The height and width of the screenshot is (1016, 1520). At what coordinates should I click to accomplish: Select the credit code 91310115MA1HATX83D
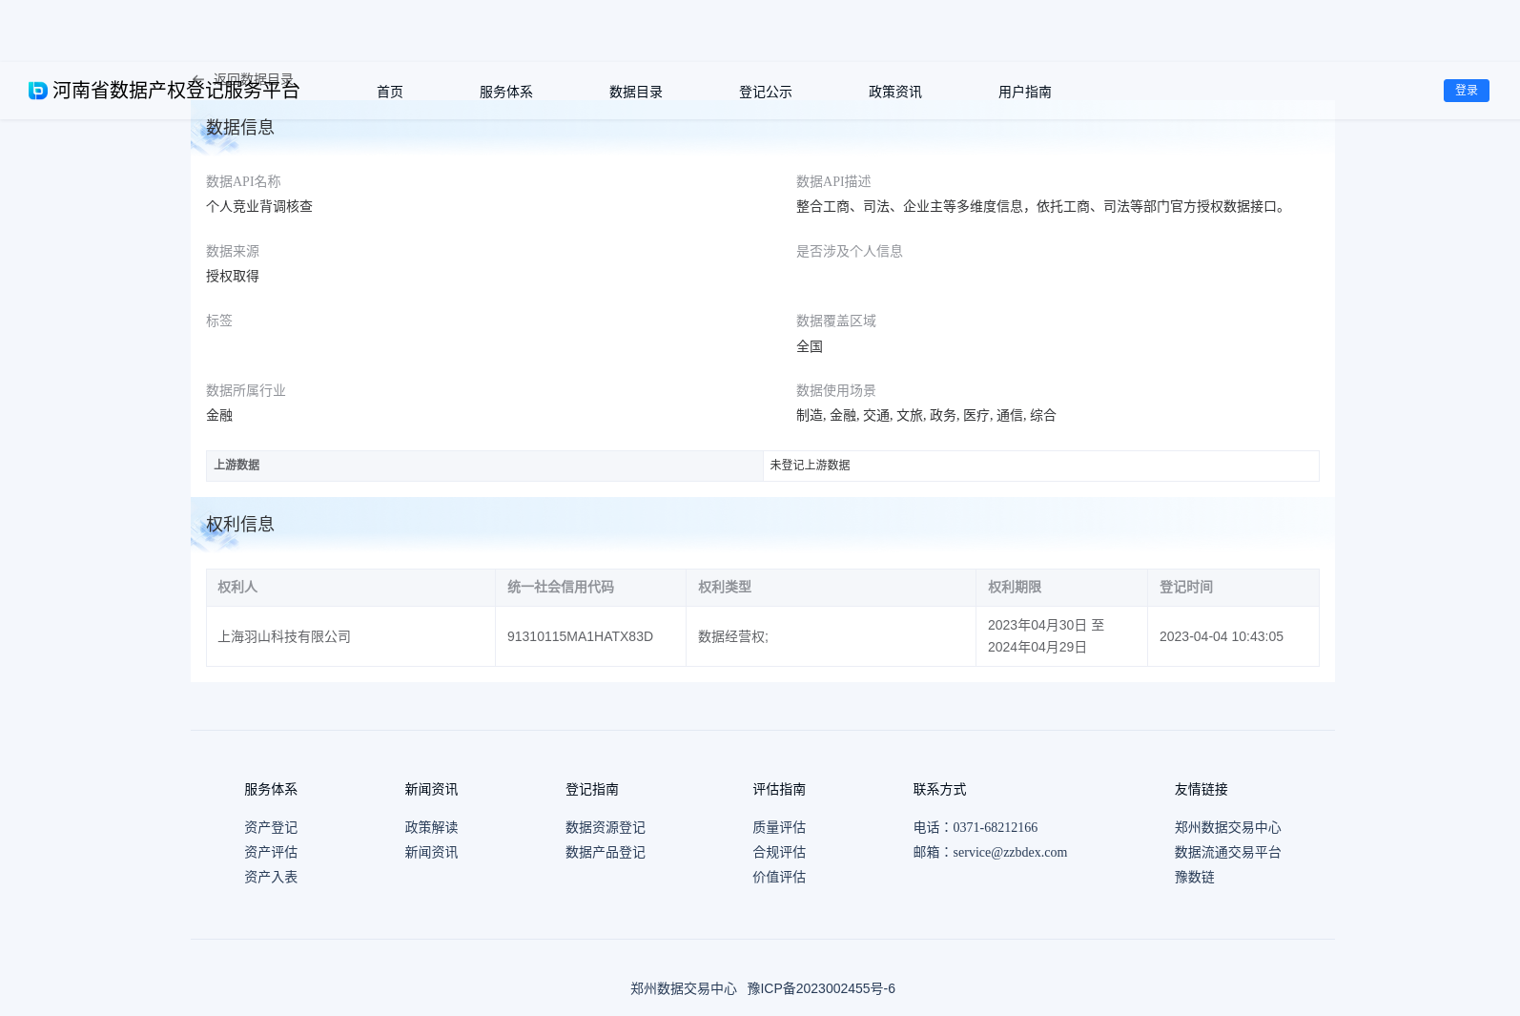(580, 636)
